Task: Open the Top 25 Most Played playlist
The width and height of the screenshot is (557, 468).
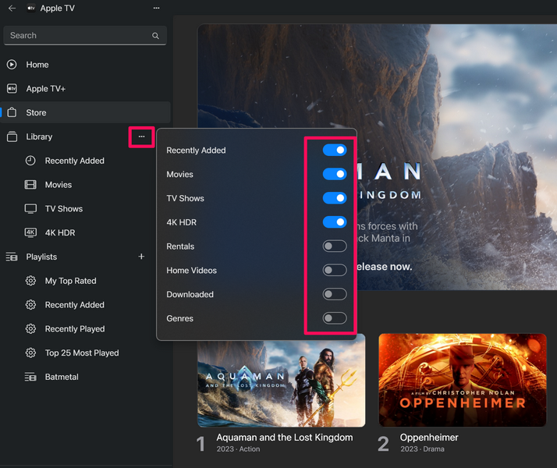Action: point(81,353)
